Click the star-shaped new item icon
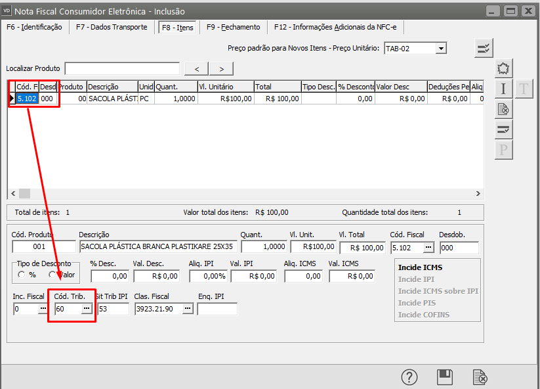The width and height of the screenshot is (540, 389). (503, 68)
